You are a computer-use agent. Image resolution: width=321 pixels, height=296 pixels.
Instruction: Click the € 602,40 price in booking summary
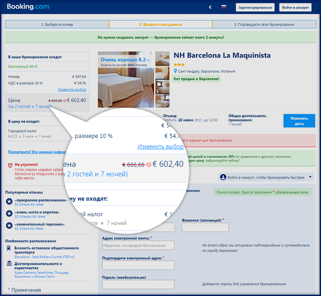pyautogui.click(x=77, y=100)
